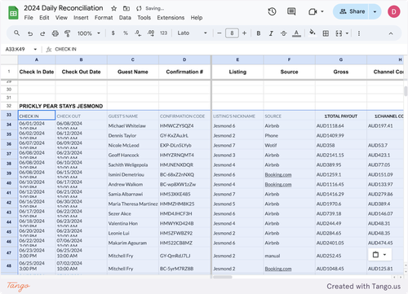Open version history clock icon
The width and height of the screenshot is (408, 294).
(272, 11)
